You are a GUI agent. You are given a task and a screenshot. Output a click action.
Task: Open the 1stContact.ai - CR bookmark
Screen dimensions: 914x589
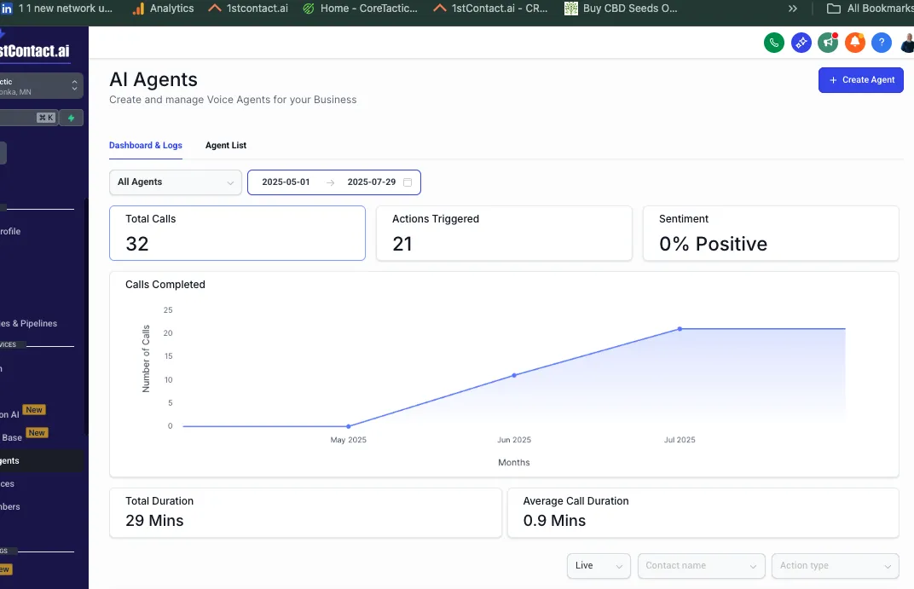click(491, 9)
